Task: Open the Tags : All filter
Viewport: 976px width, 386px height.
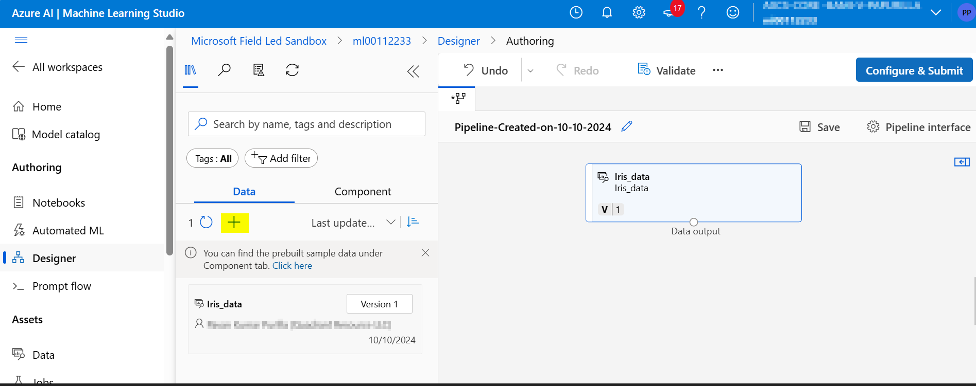Action: [x=213, y=158]
